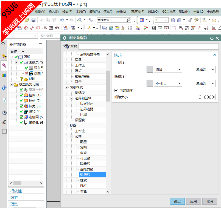The width and height of the screenshot is (221, 208).
Task: Click the Open folder icon
Action: pos(27,20)
